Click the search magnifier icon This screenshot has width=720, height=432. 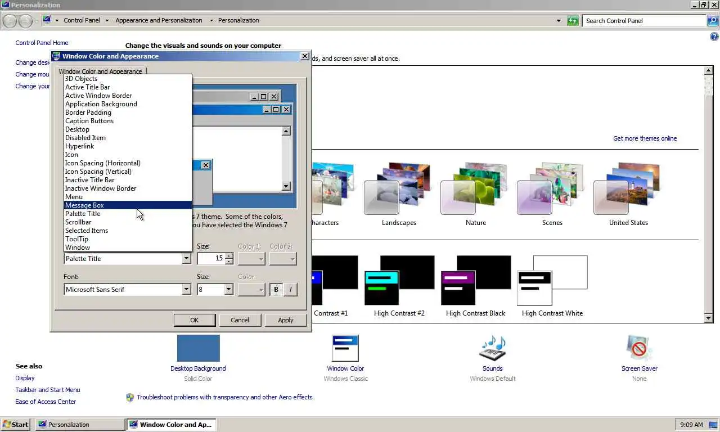[x=713, y=21]
